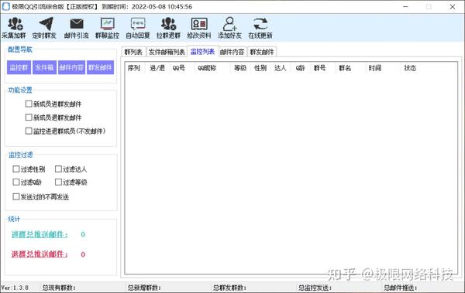The height and width of the screenshot is (293, 465).
Task: Check the 过滤性别 option
Action: [16, 169]
